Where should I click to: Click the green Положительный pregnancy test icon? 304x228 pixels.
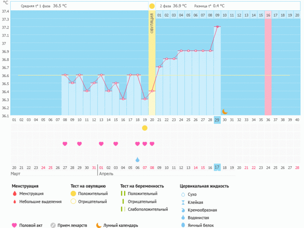(x=123, y=194)
